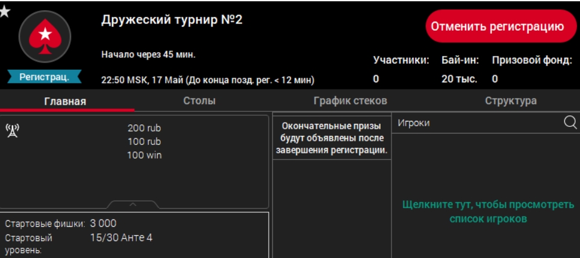Click the Окончательные призы notice text

coord(332,138)
